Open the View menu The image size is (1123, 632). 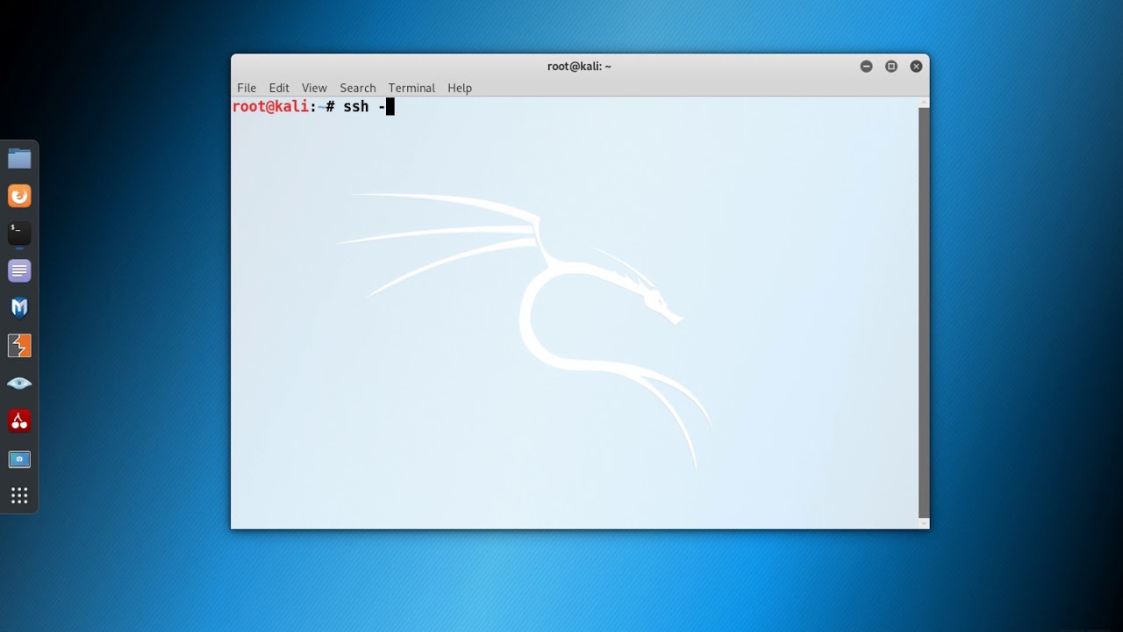(314, 88)
